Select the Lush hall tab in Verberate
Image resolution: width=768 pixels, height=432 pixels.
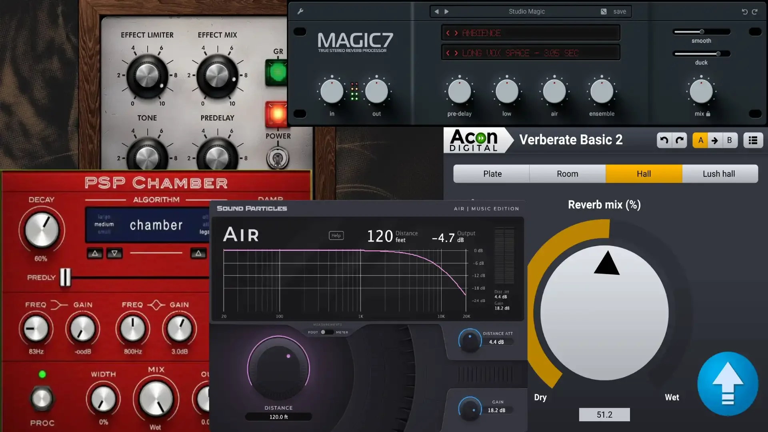pos(719,174)
